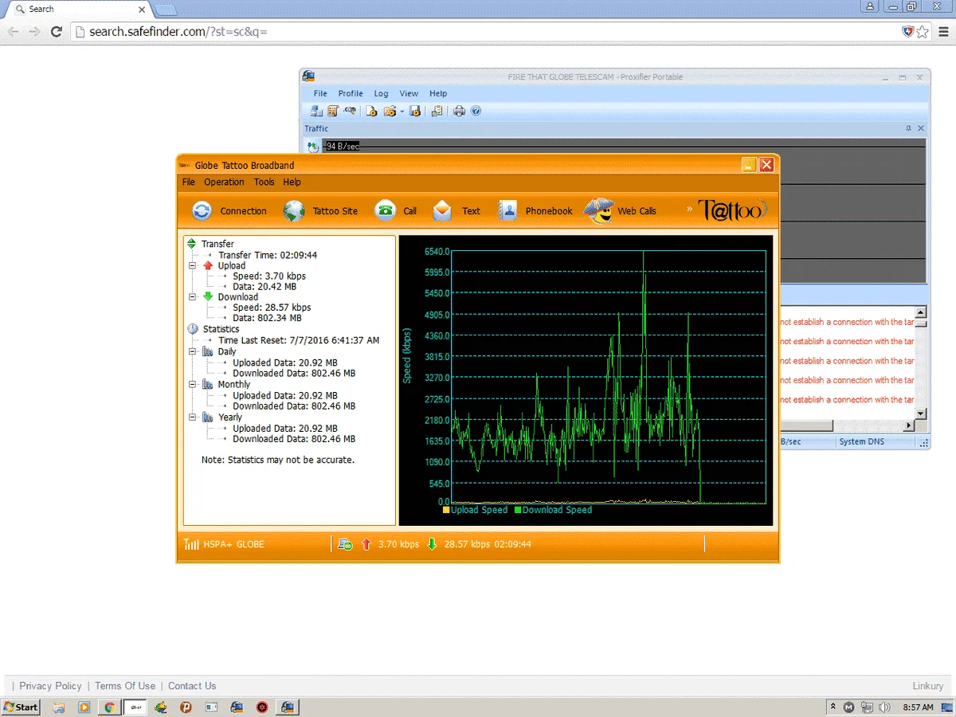Open the Phonebook icon
This screenshot has height=717, width=956.
pyautogui.click(x=507, y=210)
